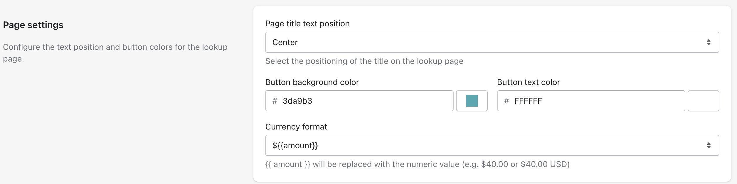This screenshot has width=737, height=184.
Task: Click the # prefix before FFFFFF
Action: coord(506,101)
